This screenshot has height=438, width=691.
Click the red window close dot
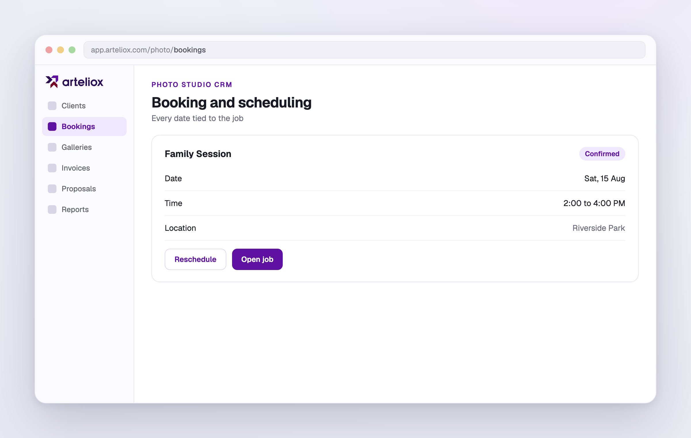pyautogui.click(x=49, y=50)
